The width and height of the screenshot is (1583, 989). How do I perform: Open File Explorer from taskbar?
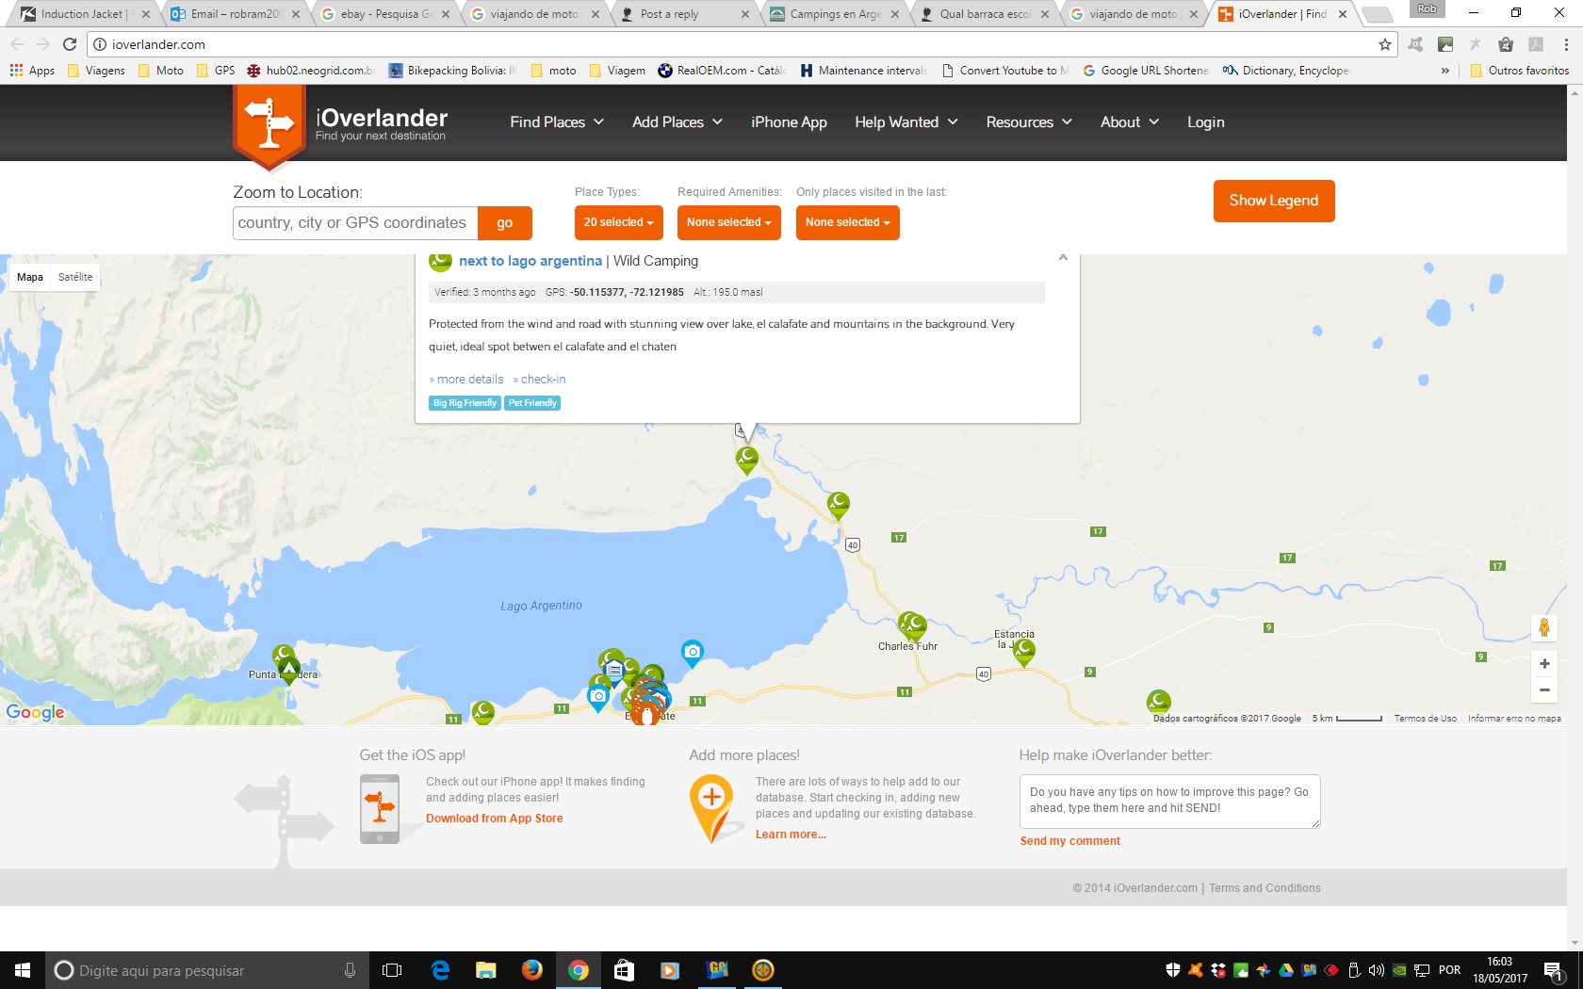click(x=485, y=970)
